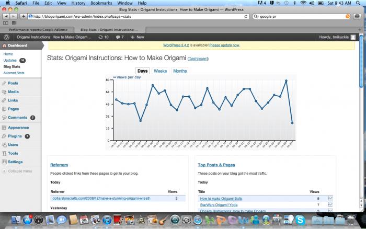Open Wi-Fi status in menu bar
Screen dimensions: 366x229
pyautogui.click(x=303, y=3)
